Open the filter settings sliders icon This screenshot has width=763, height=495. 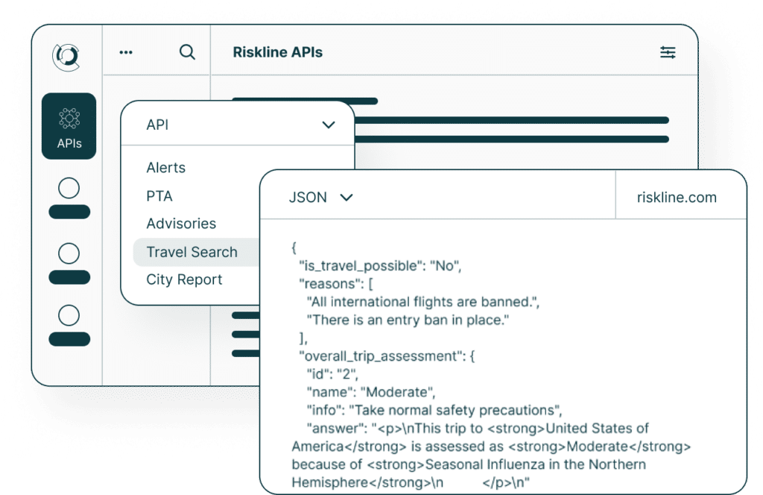pyautogui.click(x=668, y=52)
